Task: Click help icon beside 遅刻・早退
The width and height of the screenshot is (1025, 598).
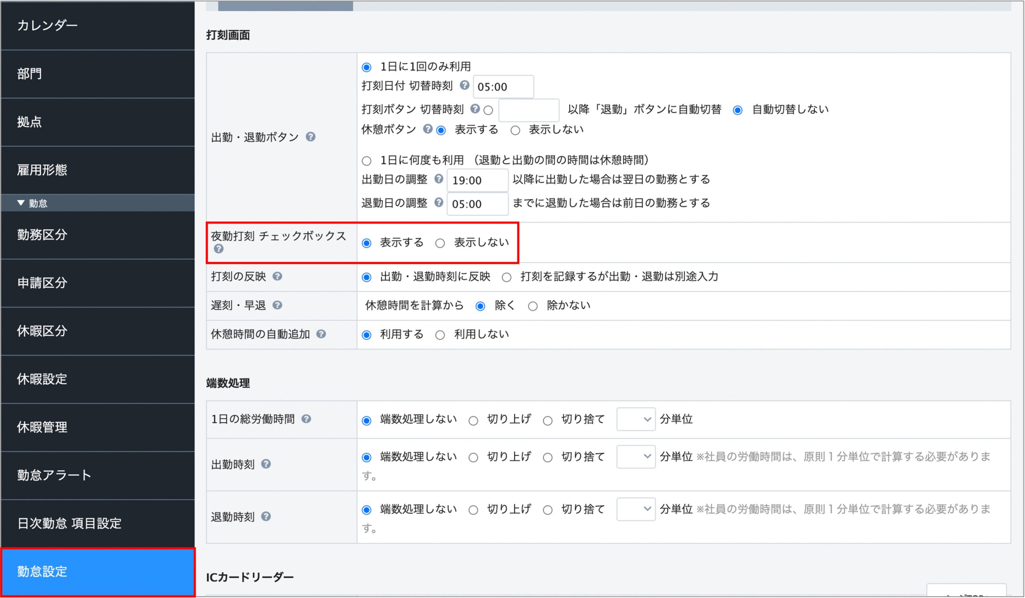Action: point(277,305)
